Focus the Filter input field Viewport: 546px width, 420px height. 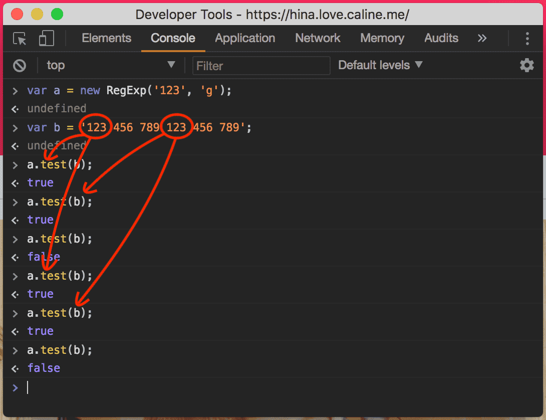click(261, 66)
